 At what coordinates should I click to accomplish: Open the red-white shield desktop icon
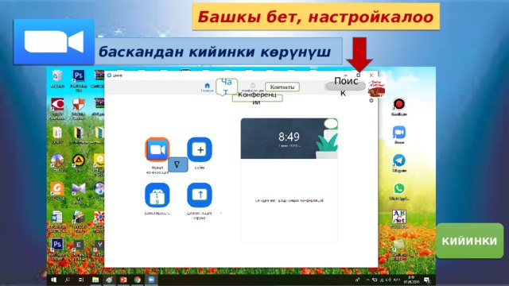pyautogui.click(x=78, y=104)
